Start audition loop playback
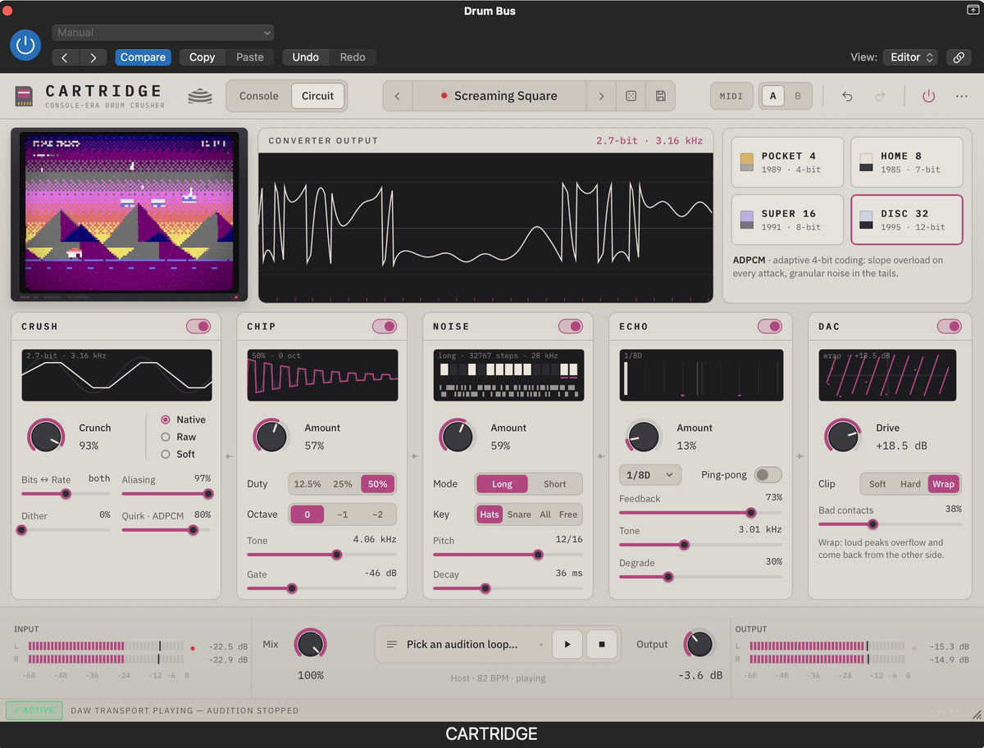Image resolution: width=984 pixels, height=748 pixels. coord(567,644)
